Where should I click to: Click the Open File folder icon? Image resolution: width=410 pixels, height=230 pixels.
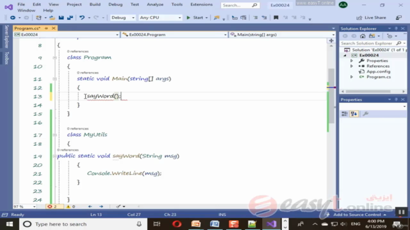(x=52, y=17)
